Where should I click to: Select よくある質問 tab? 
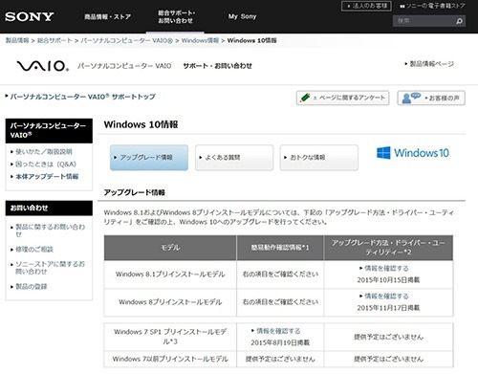[234, 158]
